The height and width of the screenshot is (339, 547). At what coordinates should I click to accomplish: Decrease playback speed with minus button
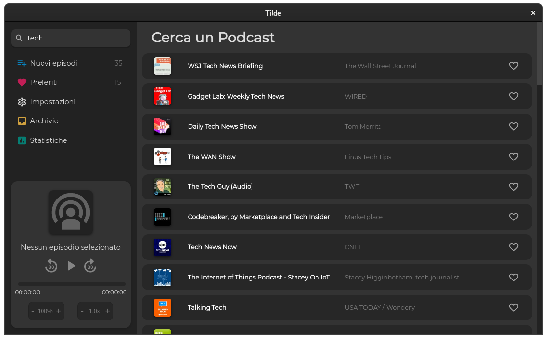tap(82, 311)
